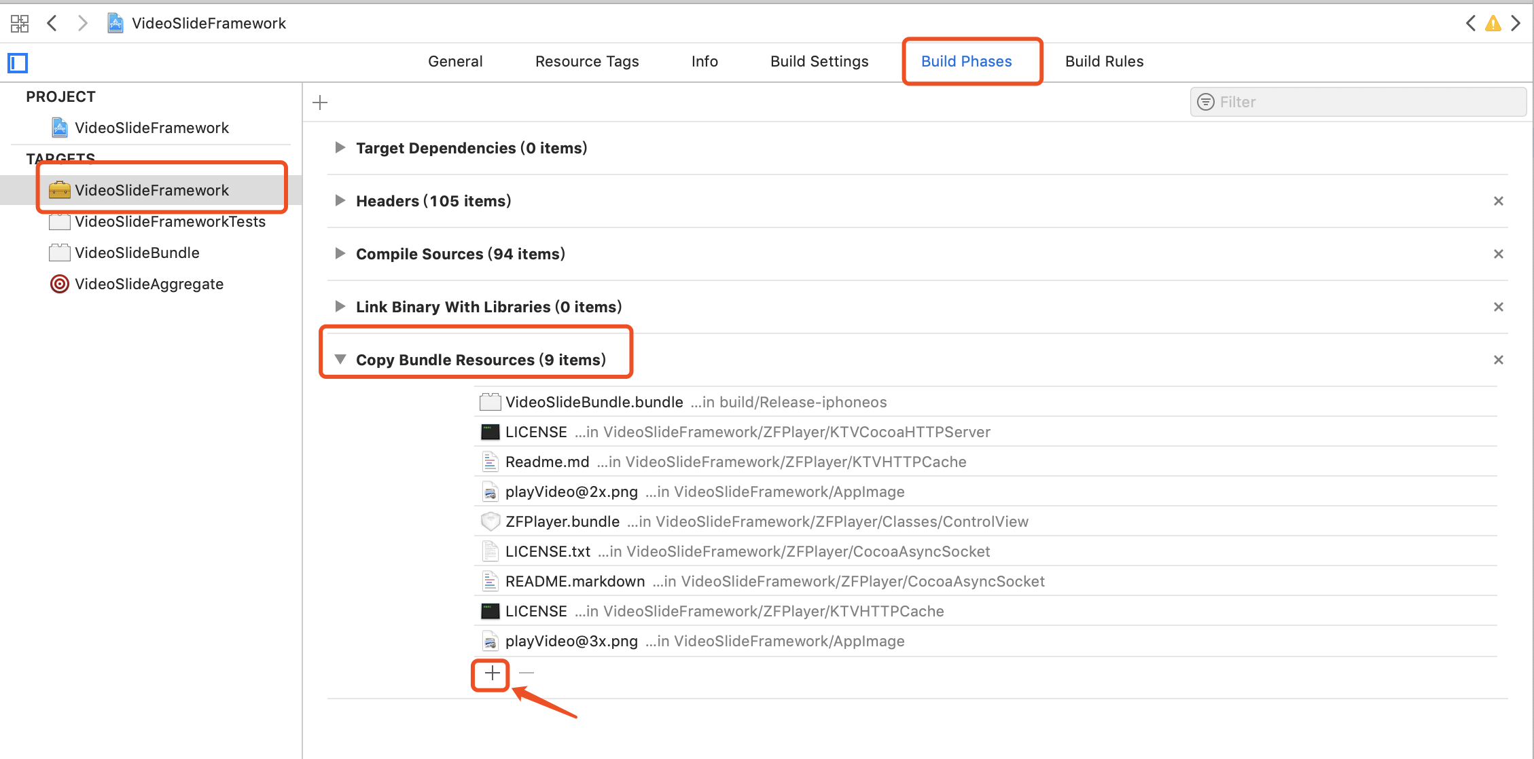
Task: Add a file to Copy Bundle Resources
Action: point(492,673)
